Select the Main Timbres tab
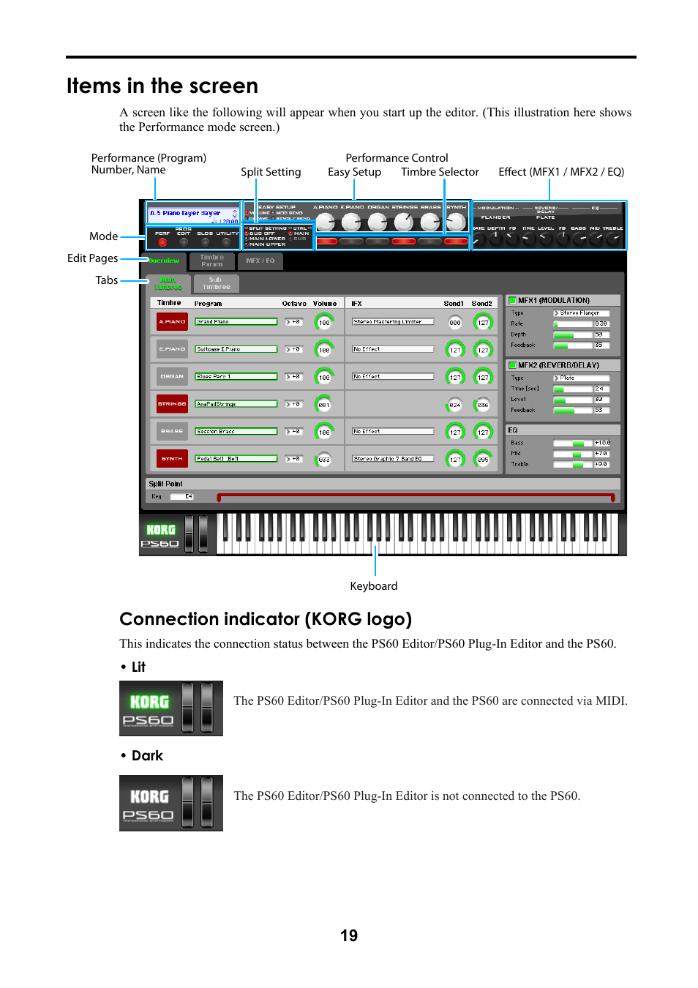The width and height of the screenshot is (698, 988). 168,284
